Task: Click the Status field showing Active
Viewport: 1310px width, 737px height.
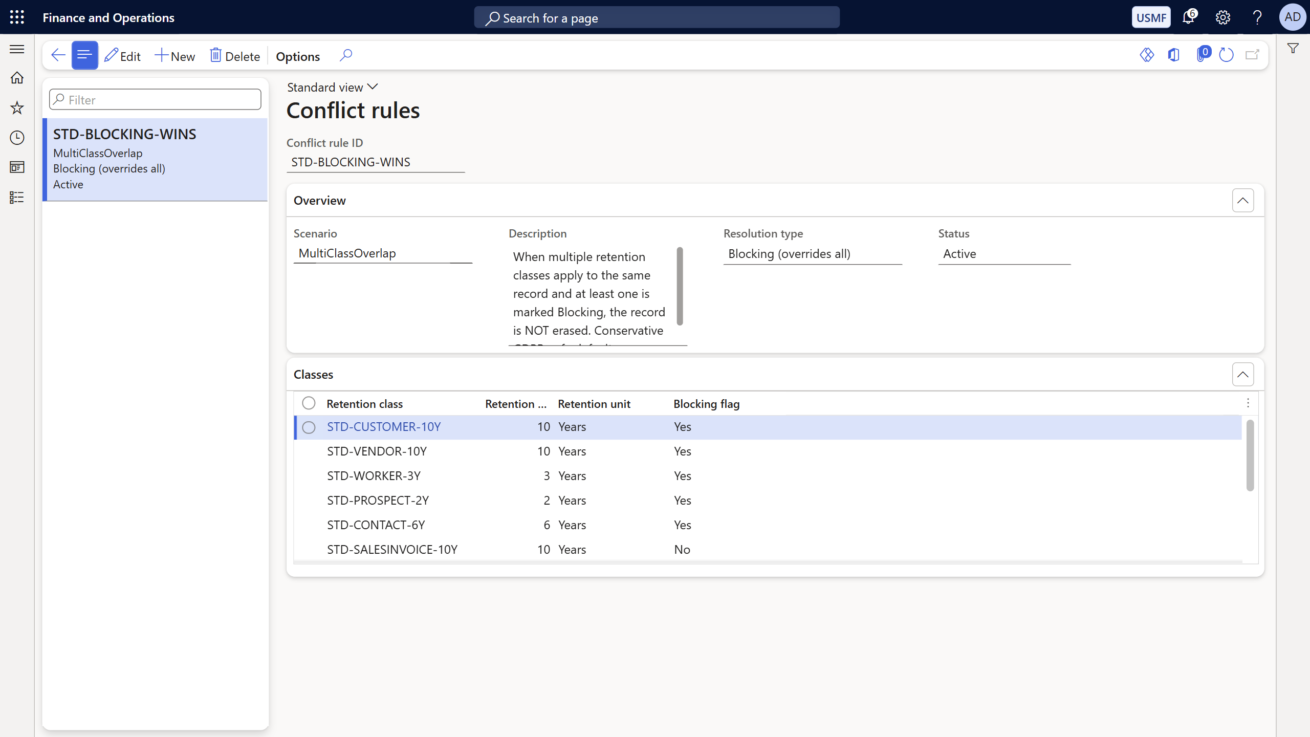Action: [1004, 254]
